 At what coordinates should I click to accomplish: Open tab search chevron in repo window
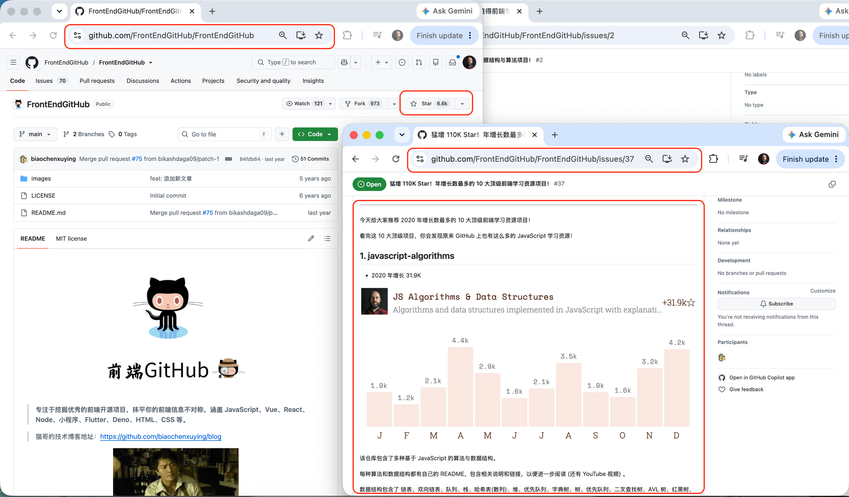(x=59, y=11)
